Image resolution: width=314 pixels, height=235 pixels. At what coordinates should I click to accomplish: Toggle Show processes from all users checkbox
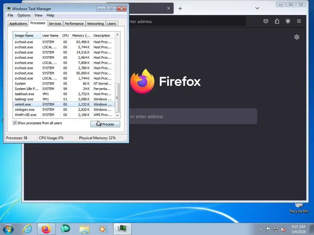pos(15,123)
